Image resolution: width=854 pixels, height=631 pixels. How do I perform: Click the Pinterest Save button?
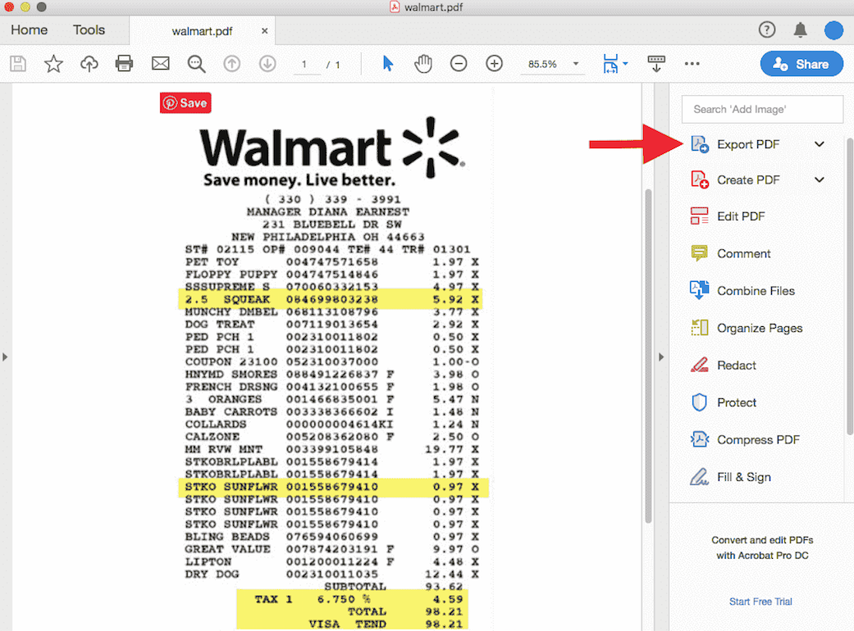click(185, 102)
